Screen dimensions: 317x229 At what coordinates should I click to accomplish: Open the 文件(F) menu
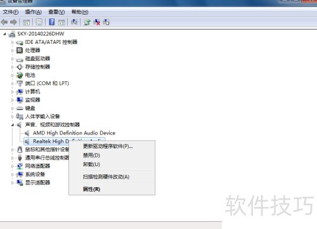coord(11,12)
